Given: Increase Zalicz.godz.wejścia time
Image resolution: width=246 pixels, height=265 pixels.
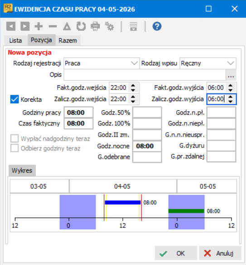Looking at the screenshot, I should 133,97.
